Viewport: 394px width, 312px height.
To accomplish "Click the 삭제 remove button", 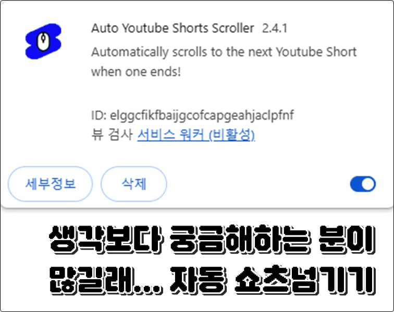I will click(133, 184).
